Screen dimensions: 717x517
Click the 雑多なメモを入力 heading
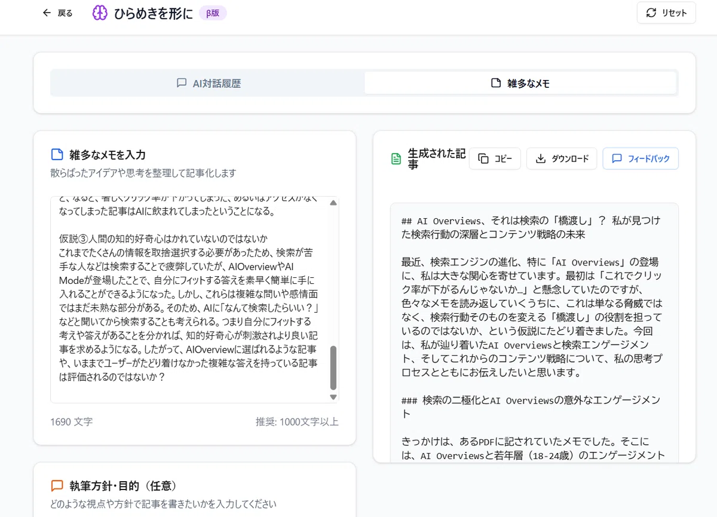[x=108, y=155]
